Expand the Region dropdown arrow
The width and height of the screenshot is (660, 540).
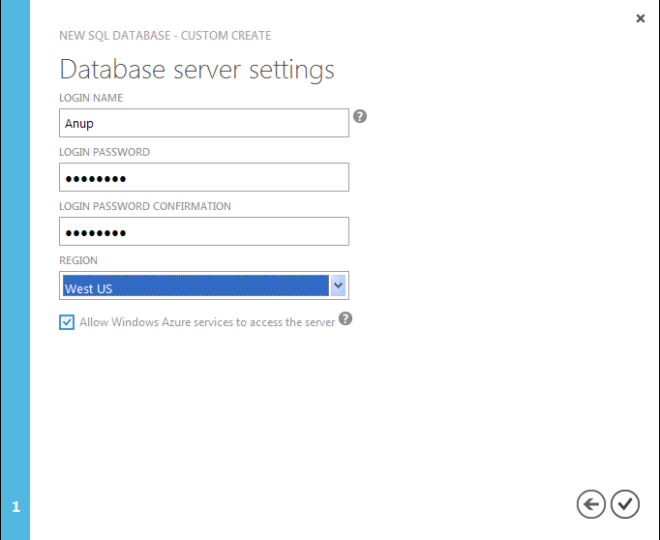[338, 285]
